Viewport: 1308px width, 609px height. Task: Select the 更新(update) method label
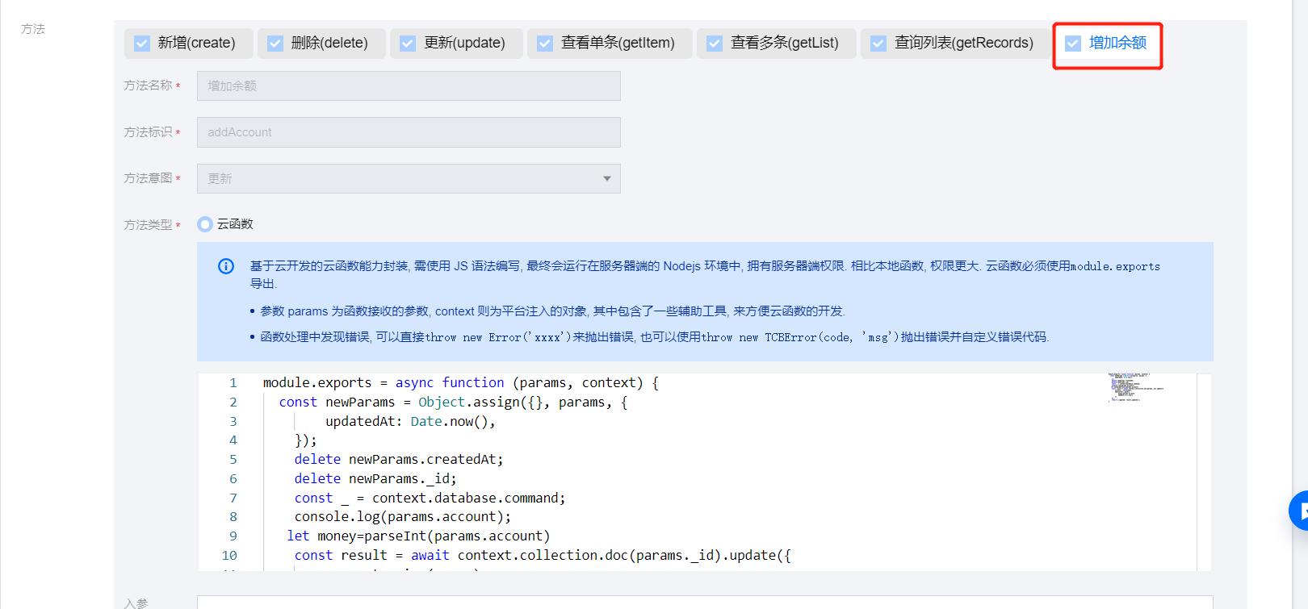click(464, 43)
